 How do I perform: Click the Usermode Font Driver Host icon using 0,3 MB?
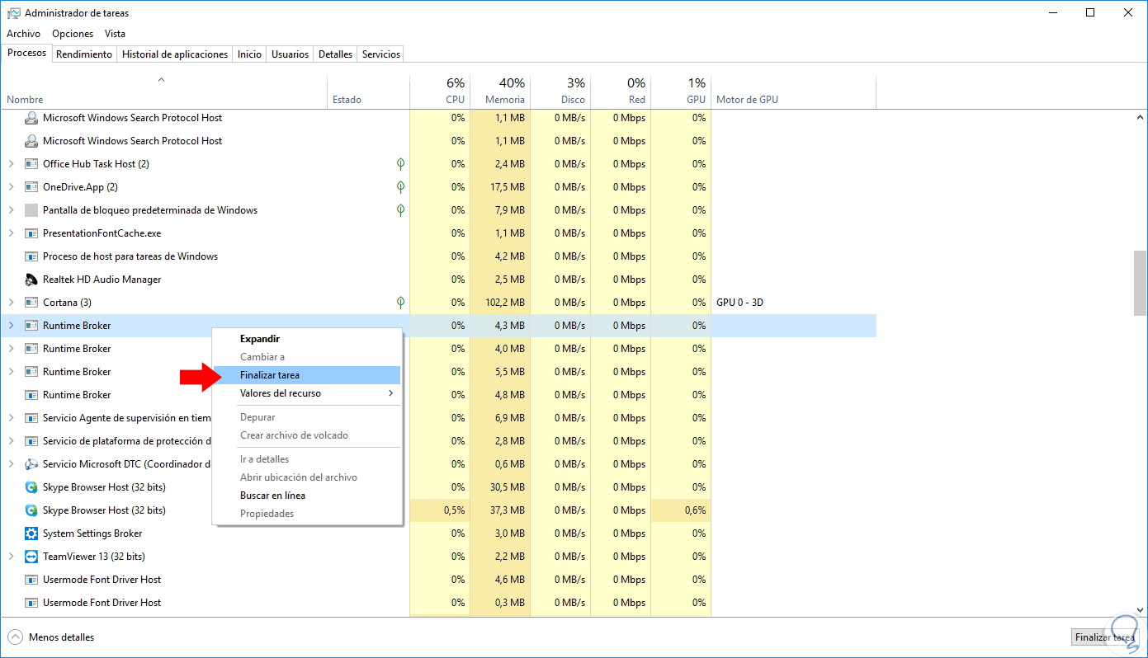coord(31,603)
